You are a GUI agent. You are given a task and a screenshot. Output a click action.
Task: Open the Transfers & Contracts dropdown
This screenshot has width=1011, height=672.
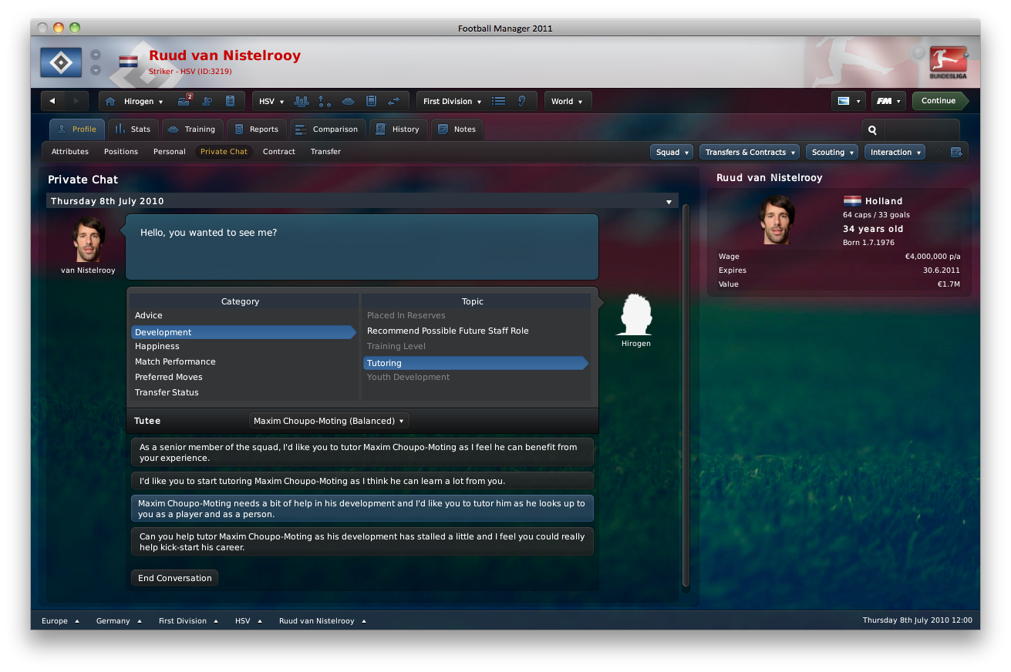pyautogui.click(x=749, y=152)
